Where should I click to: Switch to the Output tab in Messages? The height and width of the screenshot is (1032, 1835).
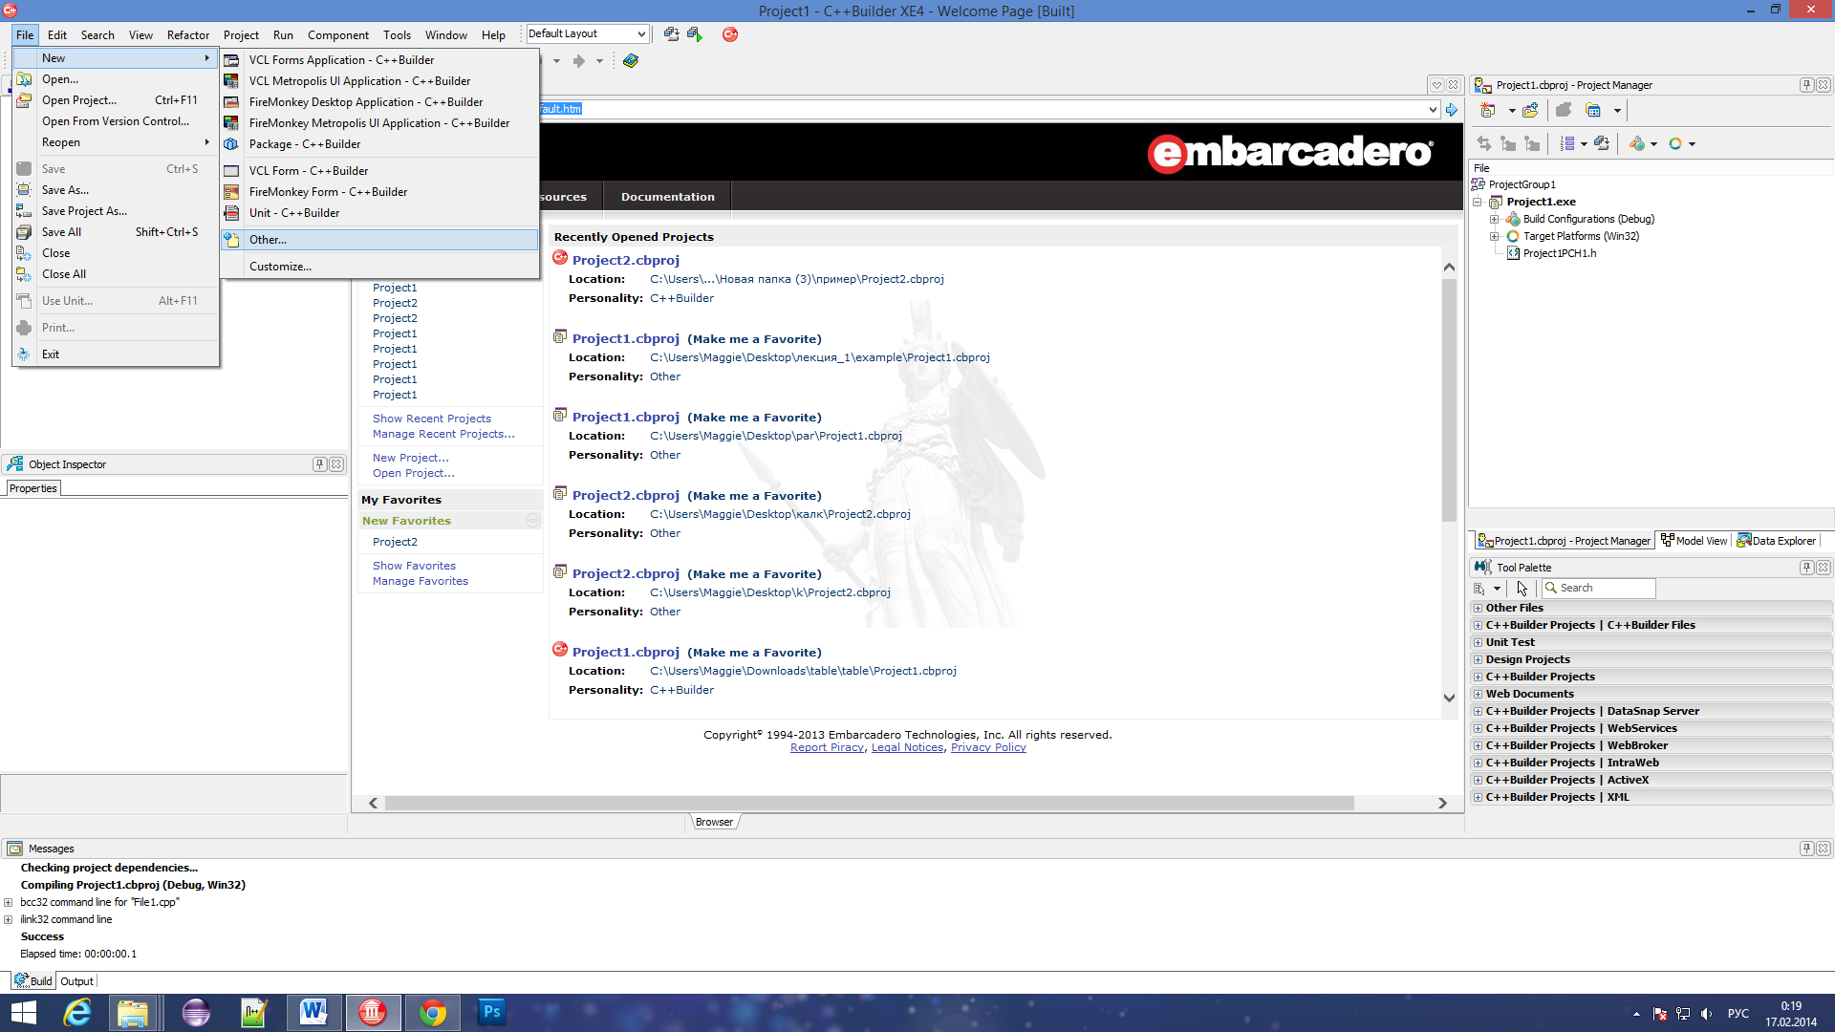tap(76, 981)
